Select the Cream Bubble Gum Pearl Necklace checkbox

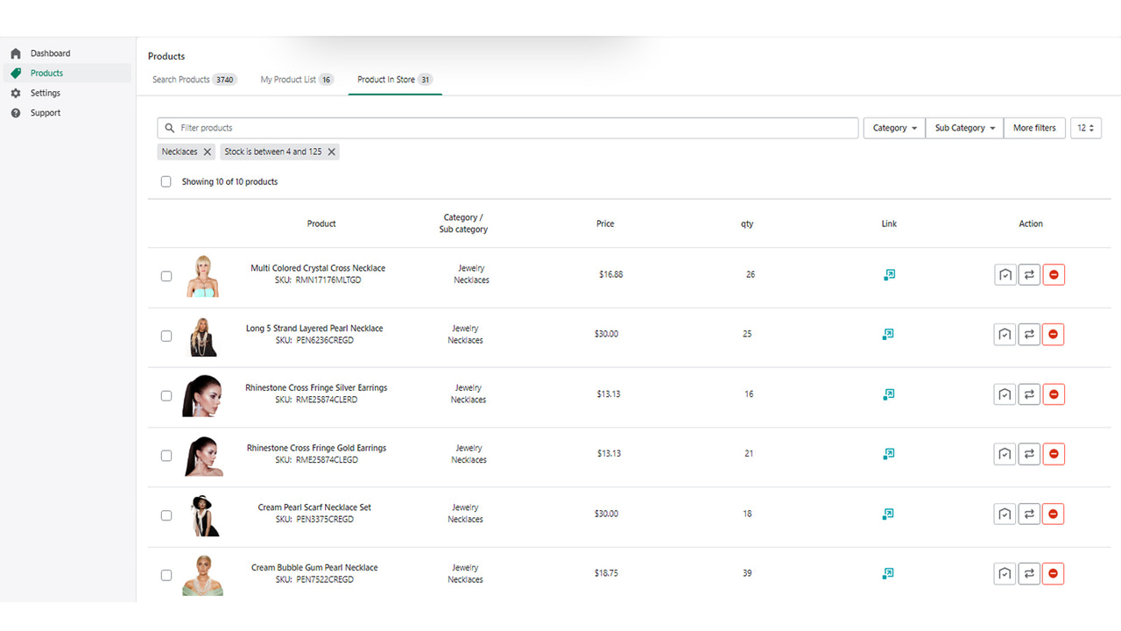(166, 575)
